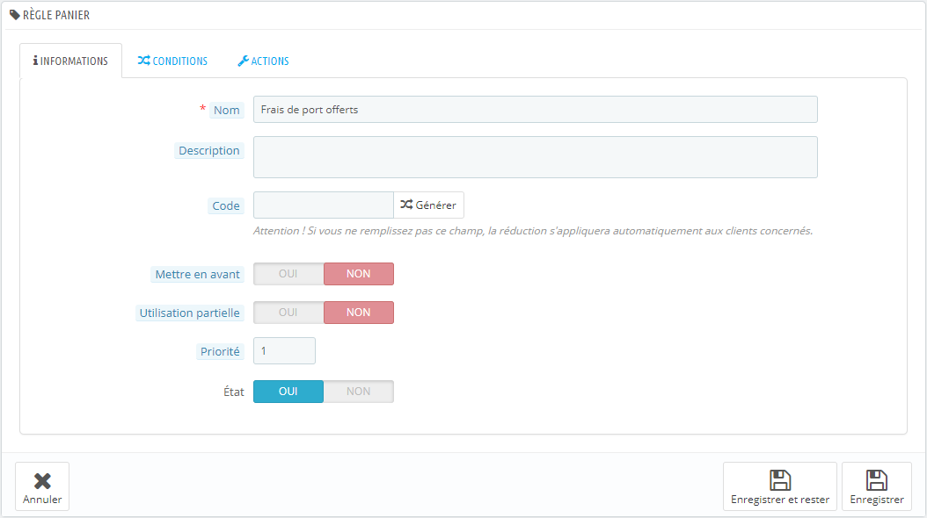Click into the Description text area
927x518 pixels.
coord(536,157)
